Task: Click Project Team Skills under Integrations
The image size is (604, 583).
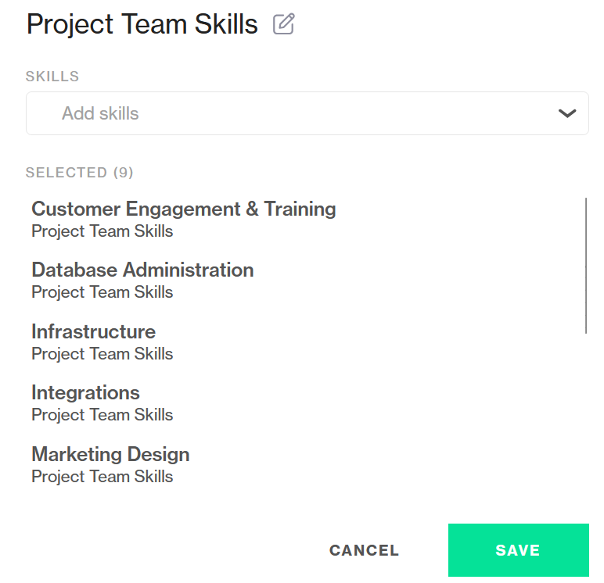Action: [x=102, y=415]
